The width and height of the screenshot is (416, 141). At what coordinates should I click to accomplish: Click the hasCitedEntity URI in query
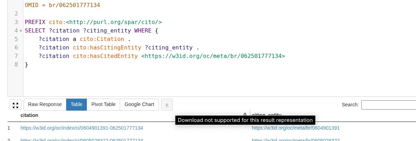click(213, 56)
